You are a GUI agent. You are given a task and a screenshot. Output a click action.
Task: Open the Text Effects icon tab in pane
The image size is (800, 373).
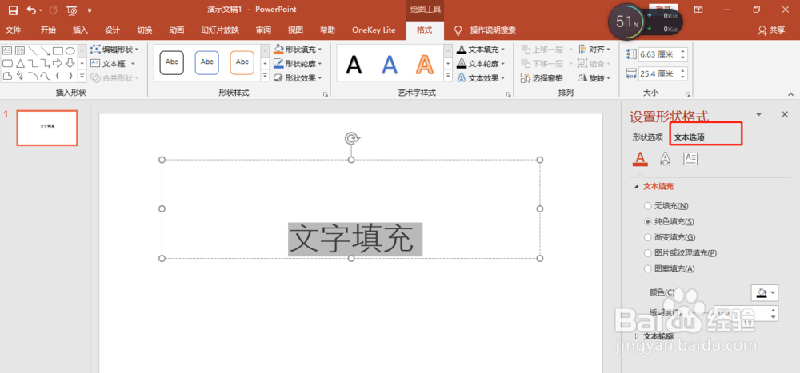click(665, 158)
